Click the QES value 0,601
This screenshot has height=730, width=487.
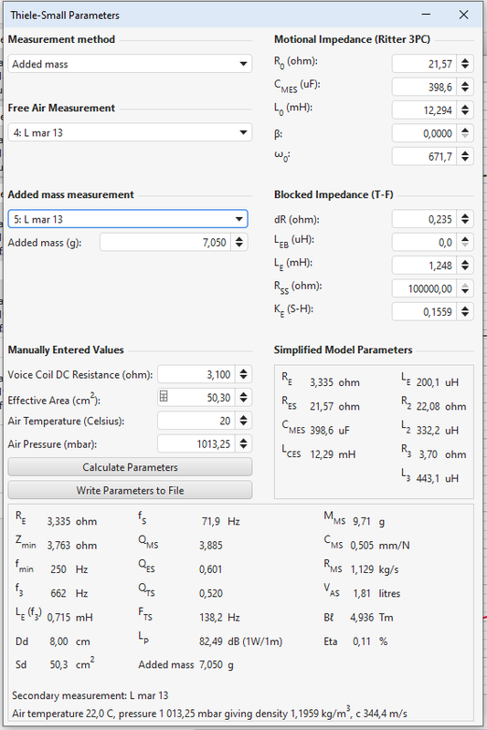pos(211,569)
